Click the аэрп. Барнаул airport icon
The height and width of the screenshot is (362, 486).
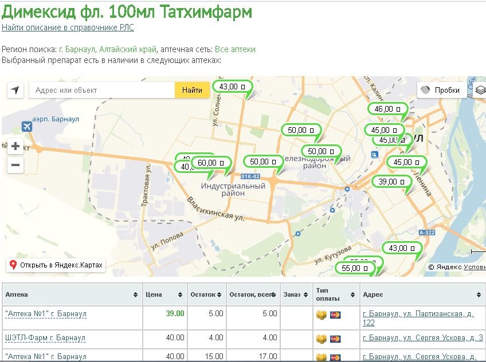click(x=27, y=127)
